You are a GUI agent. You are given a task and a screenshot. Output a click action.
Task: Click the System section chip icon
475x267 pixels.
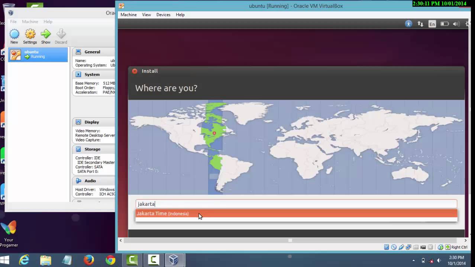(78, 75)
